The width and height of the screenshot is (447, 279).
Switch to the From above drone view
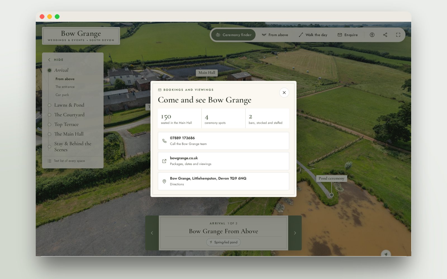pyautogui.click(x=275, y=35)
